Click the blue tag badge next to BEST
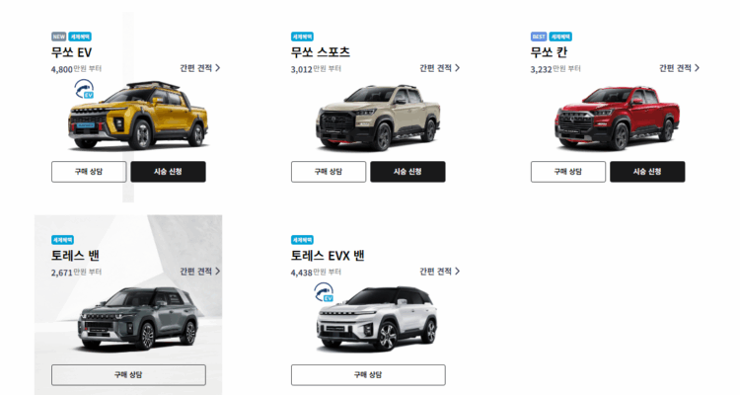Viewport: 740px width, 395px height. point(560,37)
